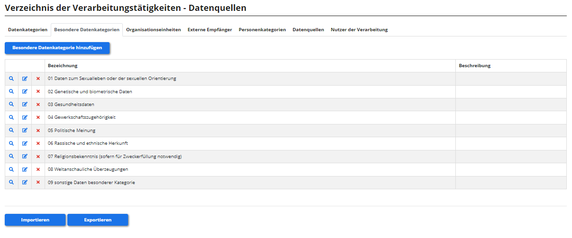Open the Nutzer der Verarbeitung tab
The width and height of the screenshot is (572, 238).
pyautogui.click(x=359, y=29)
